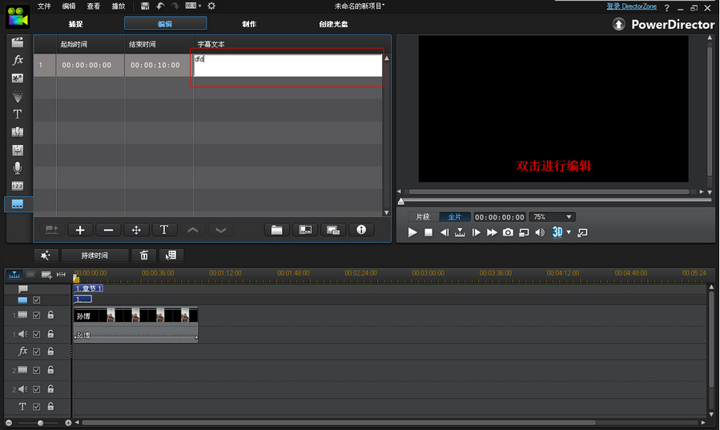Screen dimensions: 720x430
Task: Click the subtitle info icon button
Action: [361, 230]
